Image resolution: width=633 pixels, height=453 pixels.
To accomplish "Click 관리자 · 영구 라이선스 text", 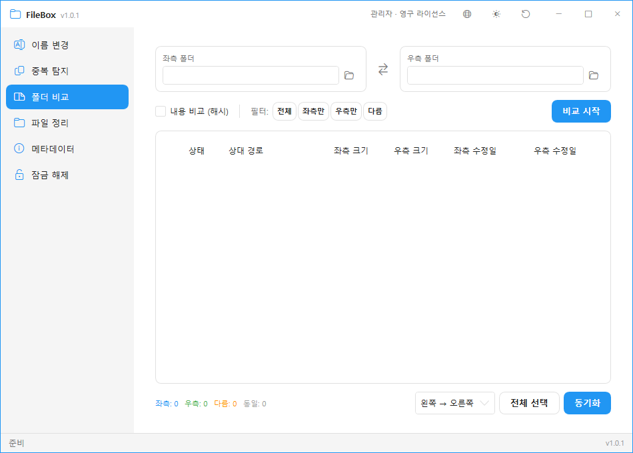I will [408, 14].
